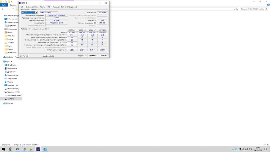270x152 pixels.
Task: Open the Новий том (A:) drive
Action: [x=13, y=89]
